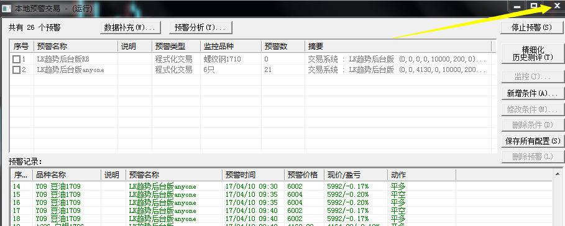The height and width of the screenshot is (226, 565).
Task: Click 平空 action in record row 15
Action: coord(398,195)
